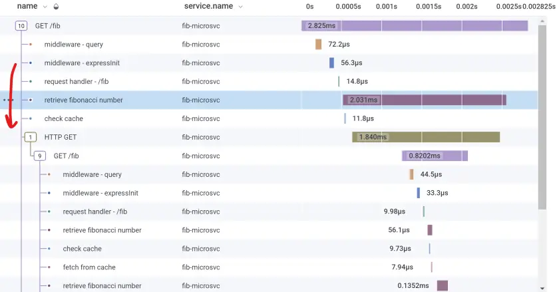The image size is (559, 292).
Task: Collapse the root GET /fib span with 10 children
Action: (21, 26)
